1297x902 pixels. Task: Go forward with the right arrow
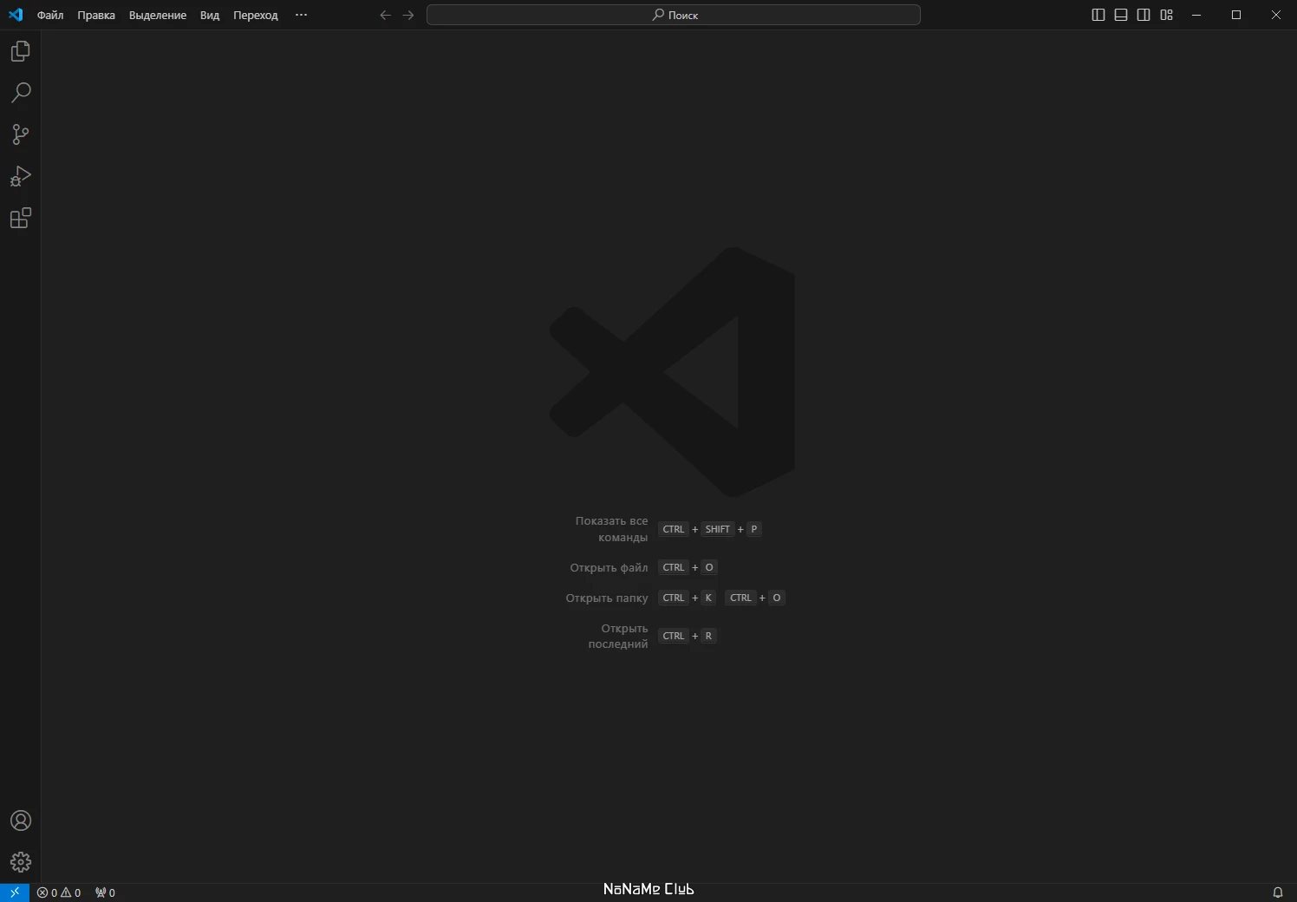[x=408, y=15]
